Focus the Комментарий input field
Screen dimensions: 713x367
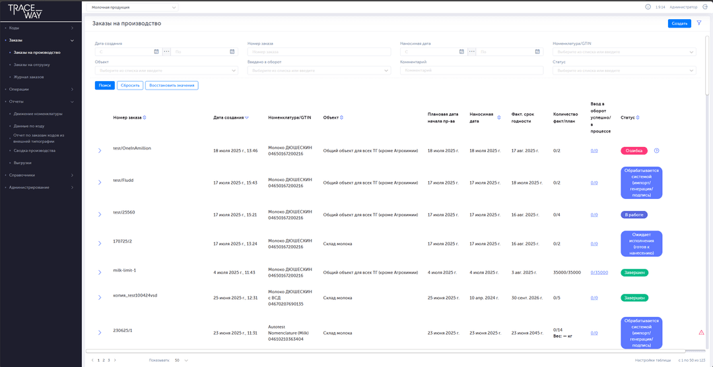471,71
